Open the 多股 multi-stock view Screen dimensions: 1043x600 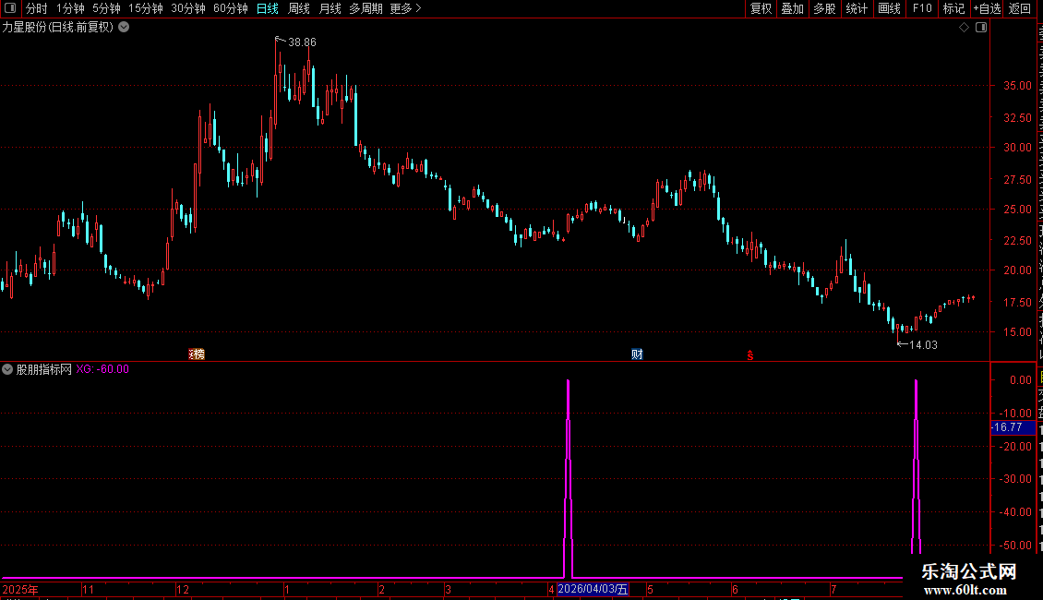[x=824, y=8]
